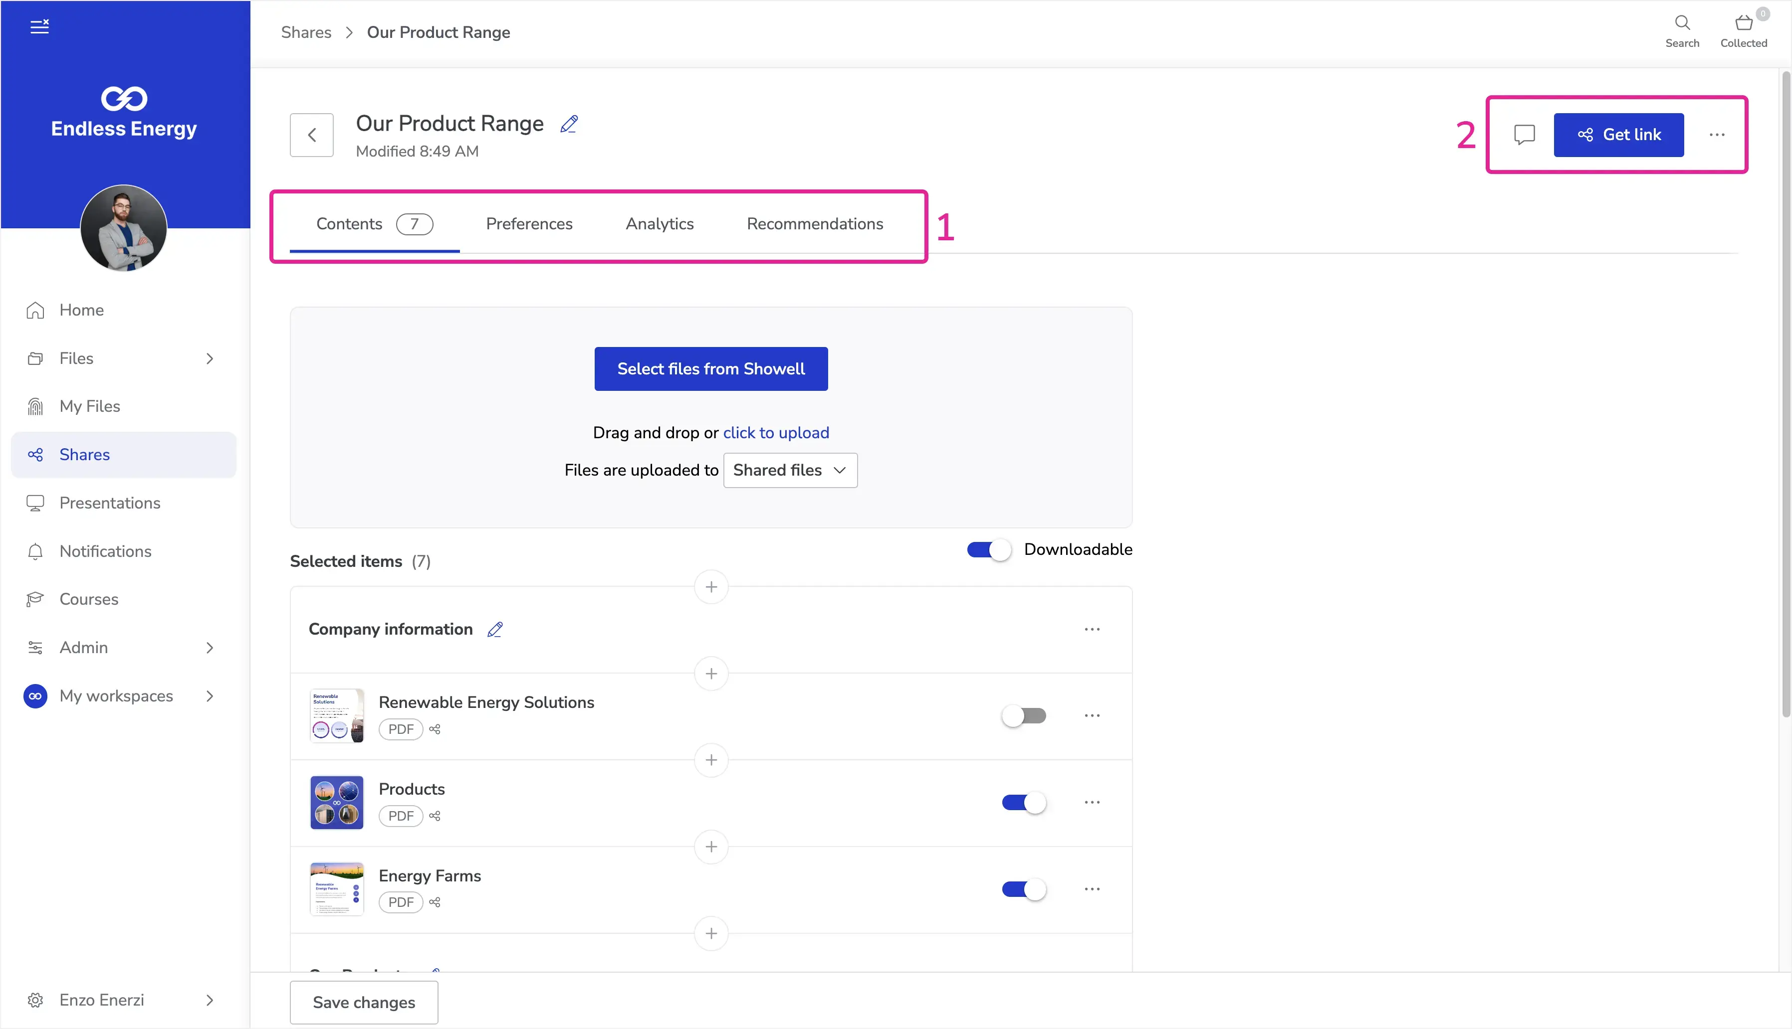Click the Presentations screen icon
This screenshot has width=1792, height=1029.
[x=35, y=503]
